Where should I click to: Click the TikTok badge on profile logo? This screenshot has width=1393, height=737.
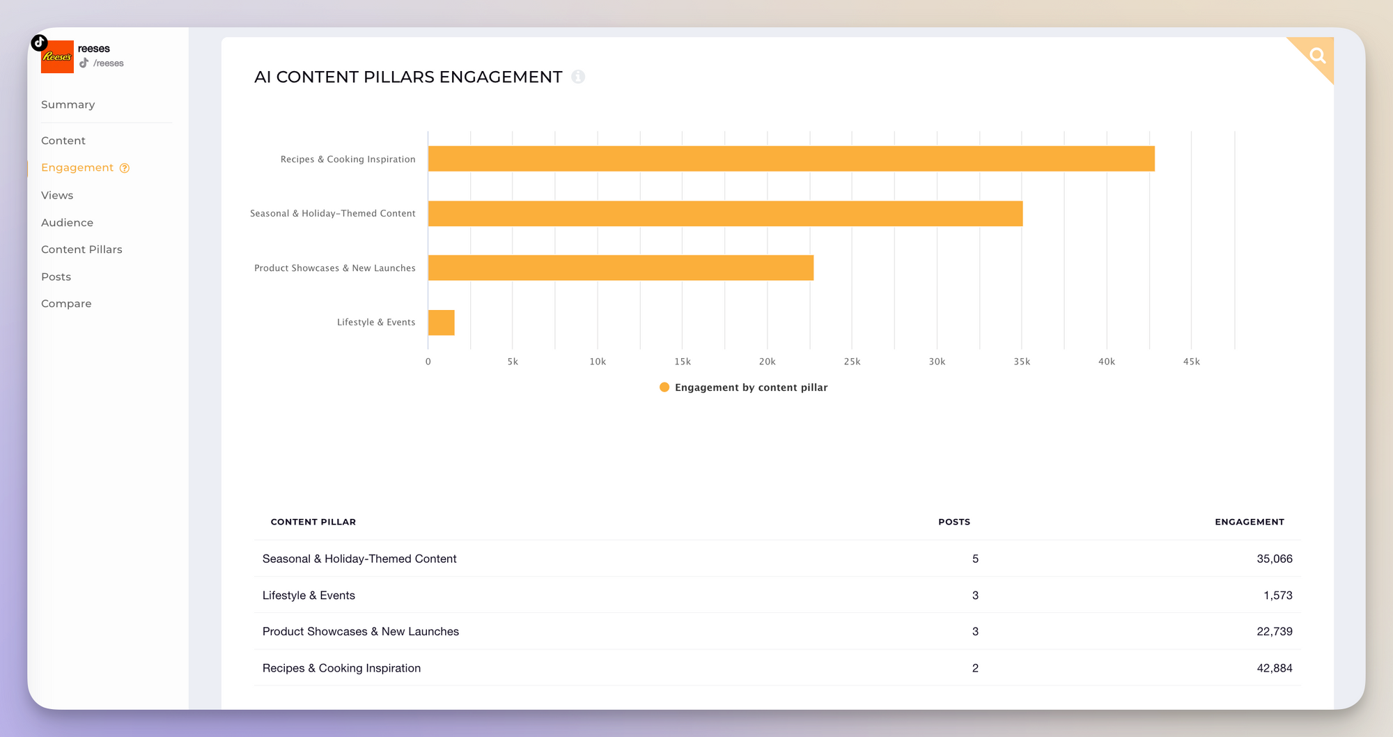click(40, 42)
